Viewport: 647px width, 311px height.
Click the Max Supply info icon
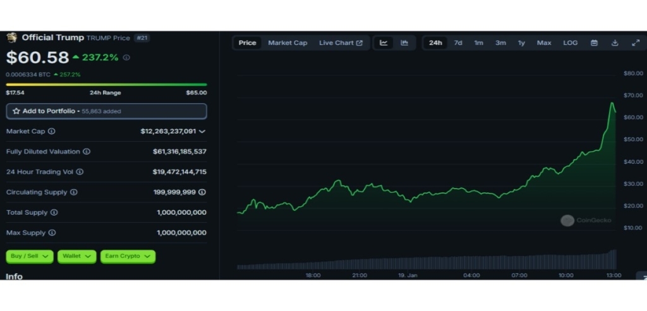point(52,233)
